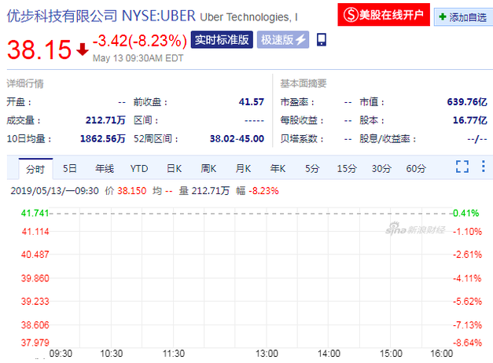Select the 日K chart tab
This screenshot has height=363, width=493.
click(x=174, y=169)
